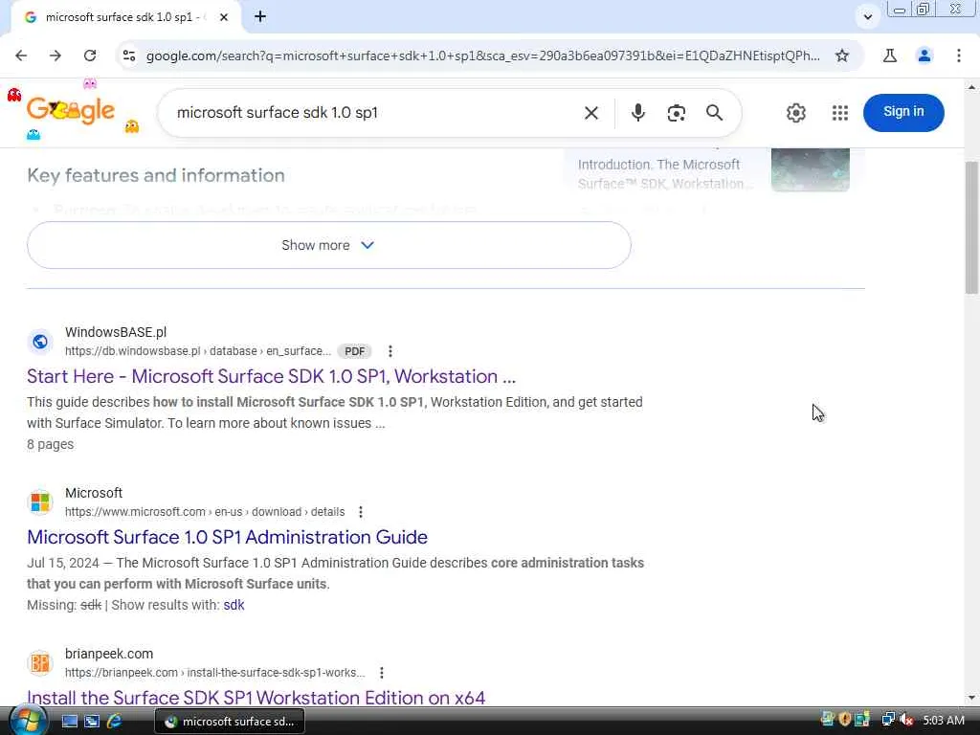Open more options for Microsoft result
This screenshot has width=980, height=735.
pos(361,512)
